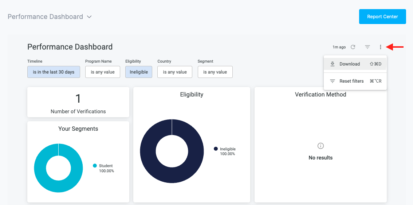This screenshot has height=205, width=413.
Task: Choose Reset filters from the menu
Action: pos(351,81)
